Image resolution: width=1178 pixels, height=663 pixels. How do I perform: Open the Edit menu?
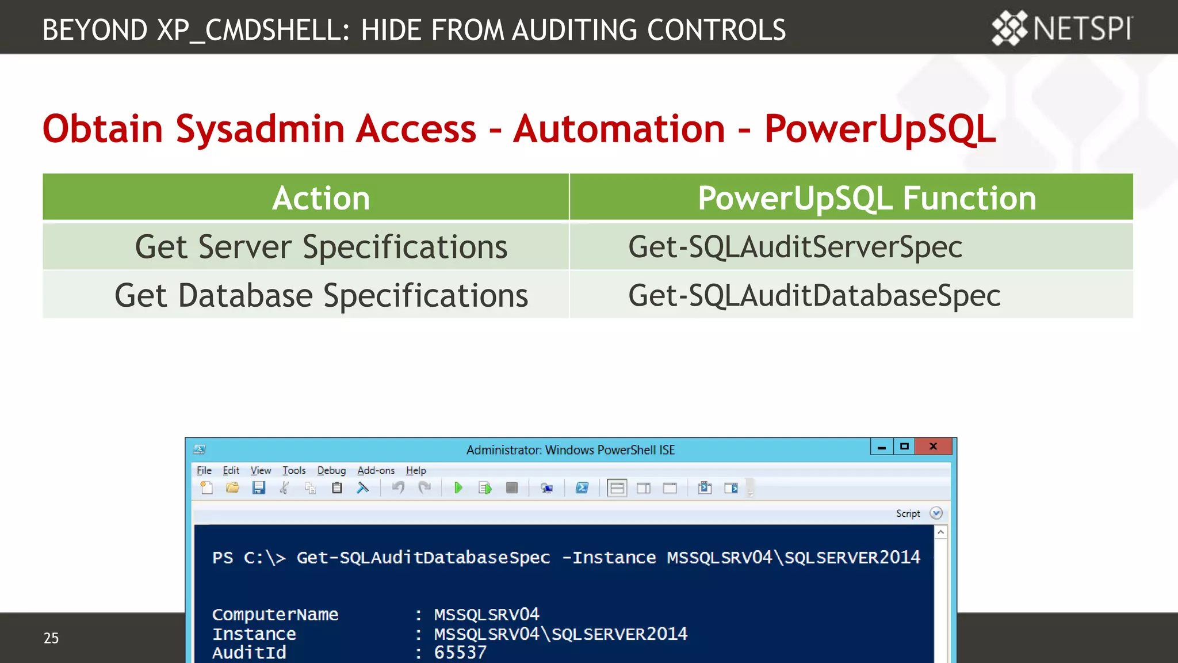(x=231, y=470)
